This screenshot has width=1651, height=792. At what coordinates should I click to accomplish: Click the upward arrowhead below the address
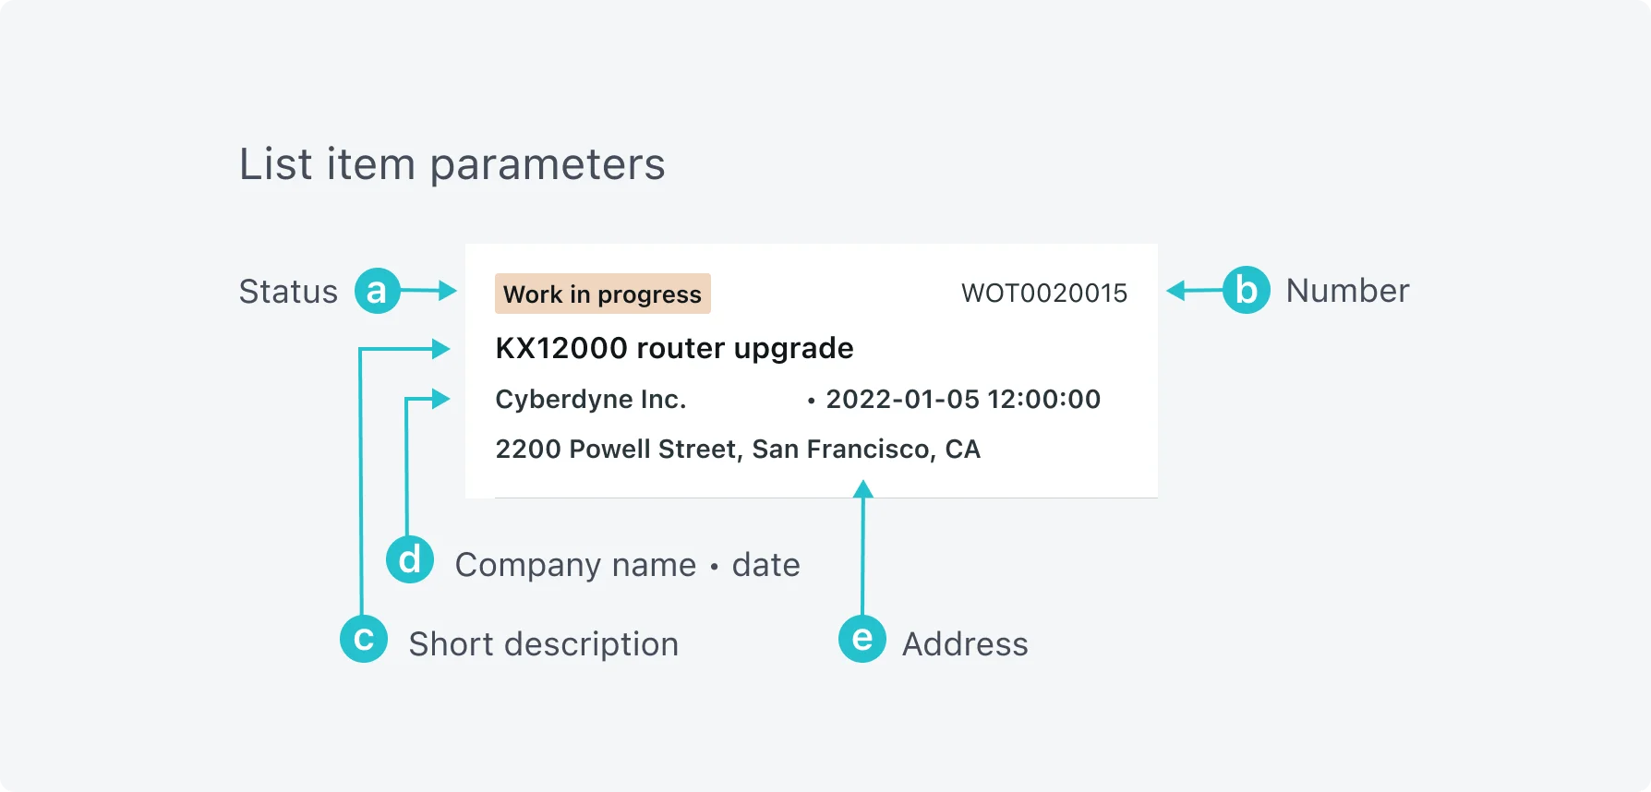click(863, 489)
